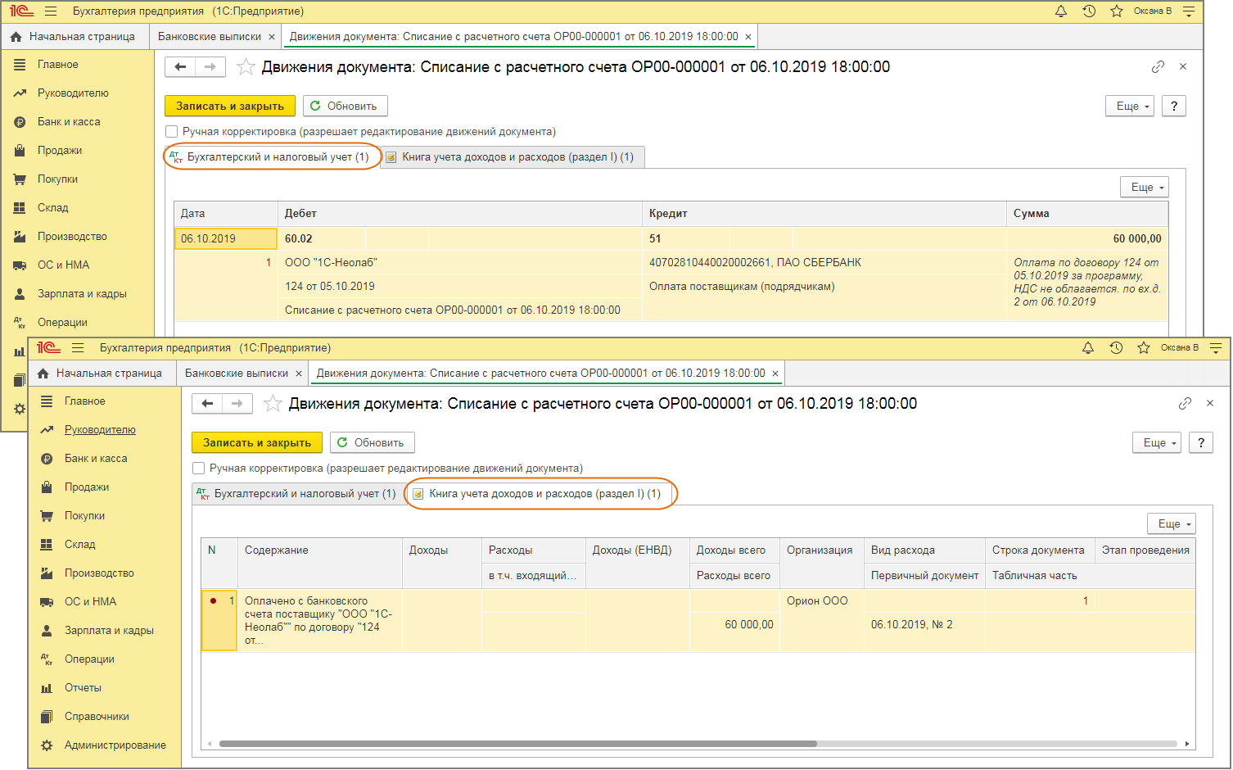This screenshot has width=1233, height=770.
Task: Select Бухгалтерский и налоговый учет tab, back window
Action: pos(272,157)
